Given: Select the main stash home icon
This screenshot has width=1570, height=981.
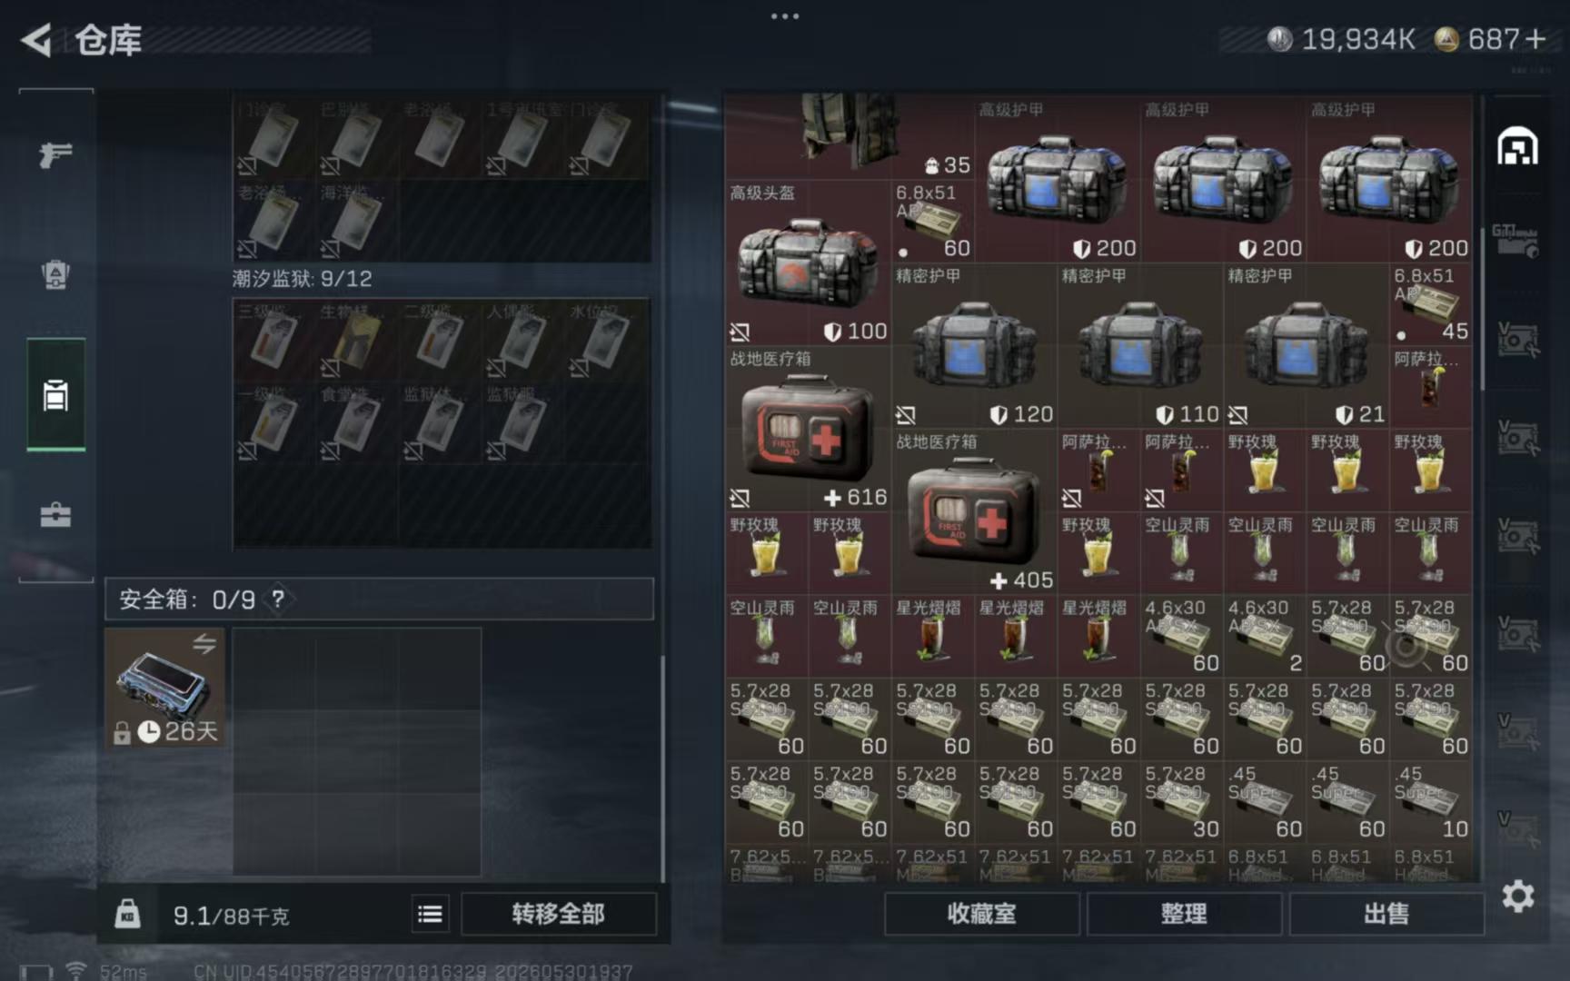Looking at the screenshot, I should (1517, 146).
